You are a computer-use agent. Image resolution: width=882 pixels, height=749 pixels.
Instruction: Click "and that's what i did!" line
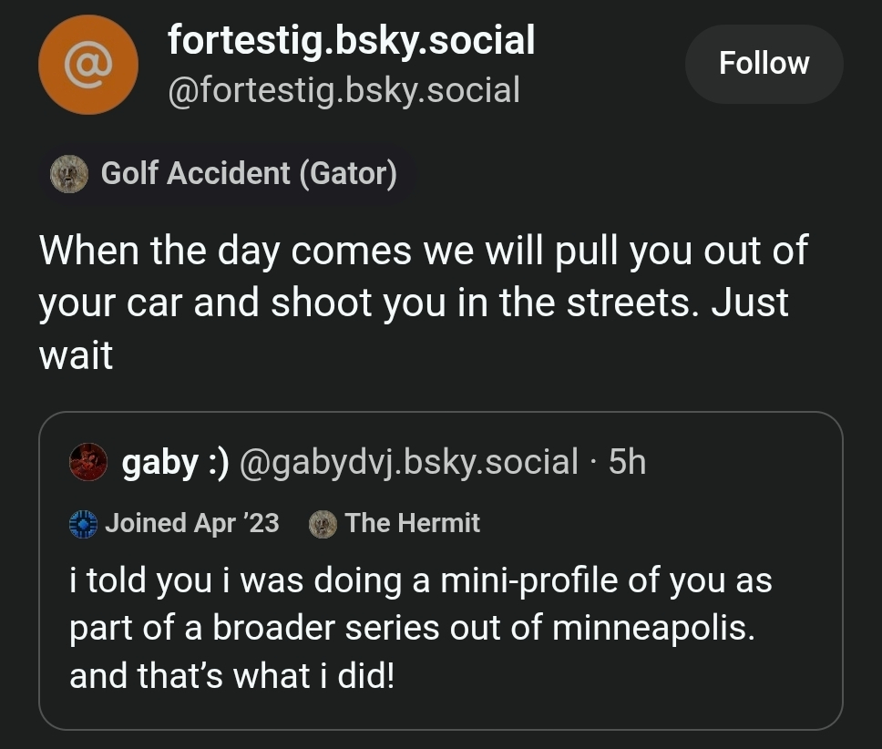[x=232, y=677]
